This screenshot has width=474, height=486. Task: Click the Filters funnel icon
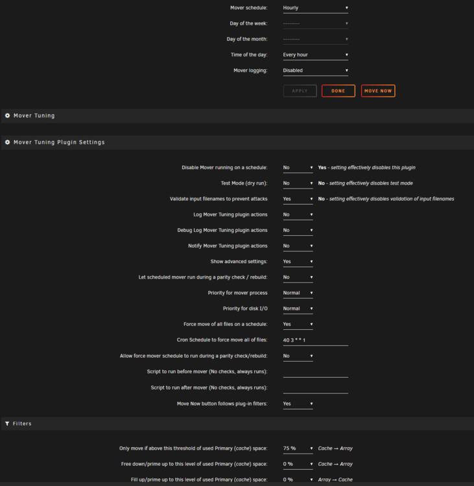(7, 423)
